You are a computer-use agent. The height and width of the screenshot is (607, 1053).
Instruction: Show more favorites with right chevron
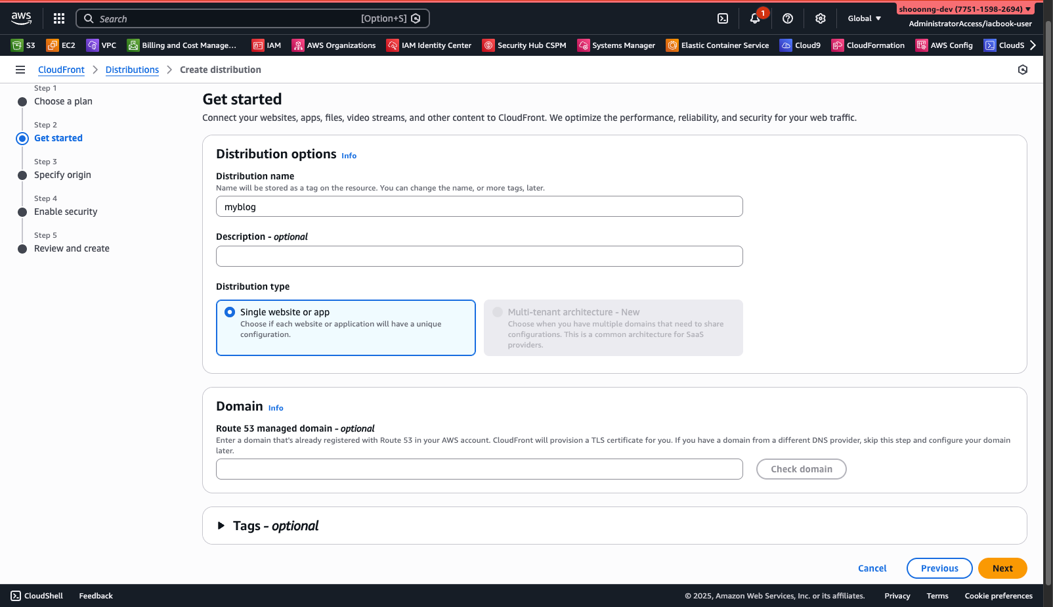click(1033, 45)
